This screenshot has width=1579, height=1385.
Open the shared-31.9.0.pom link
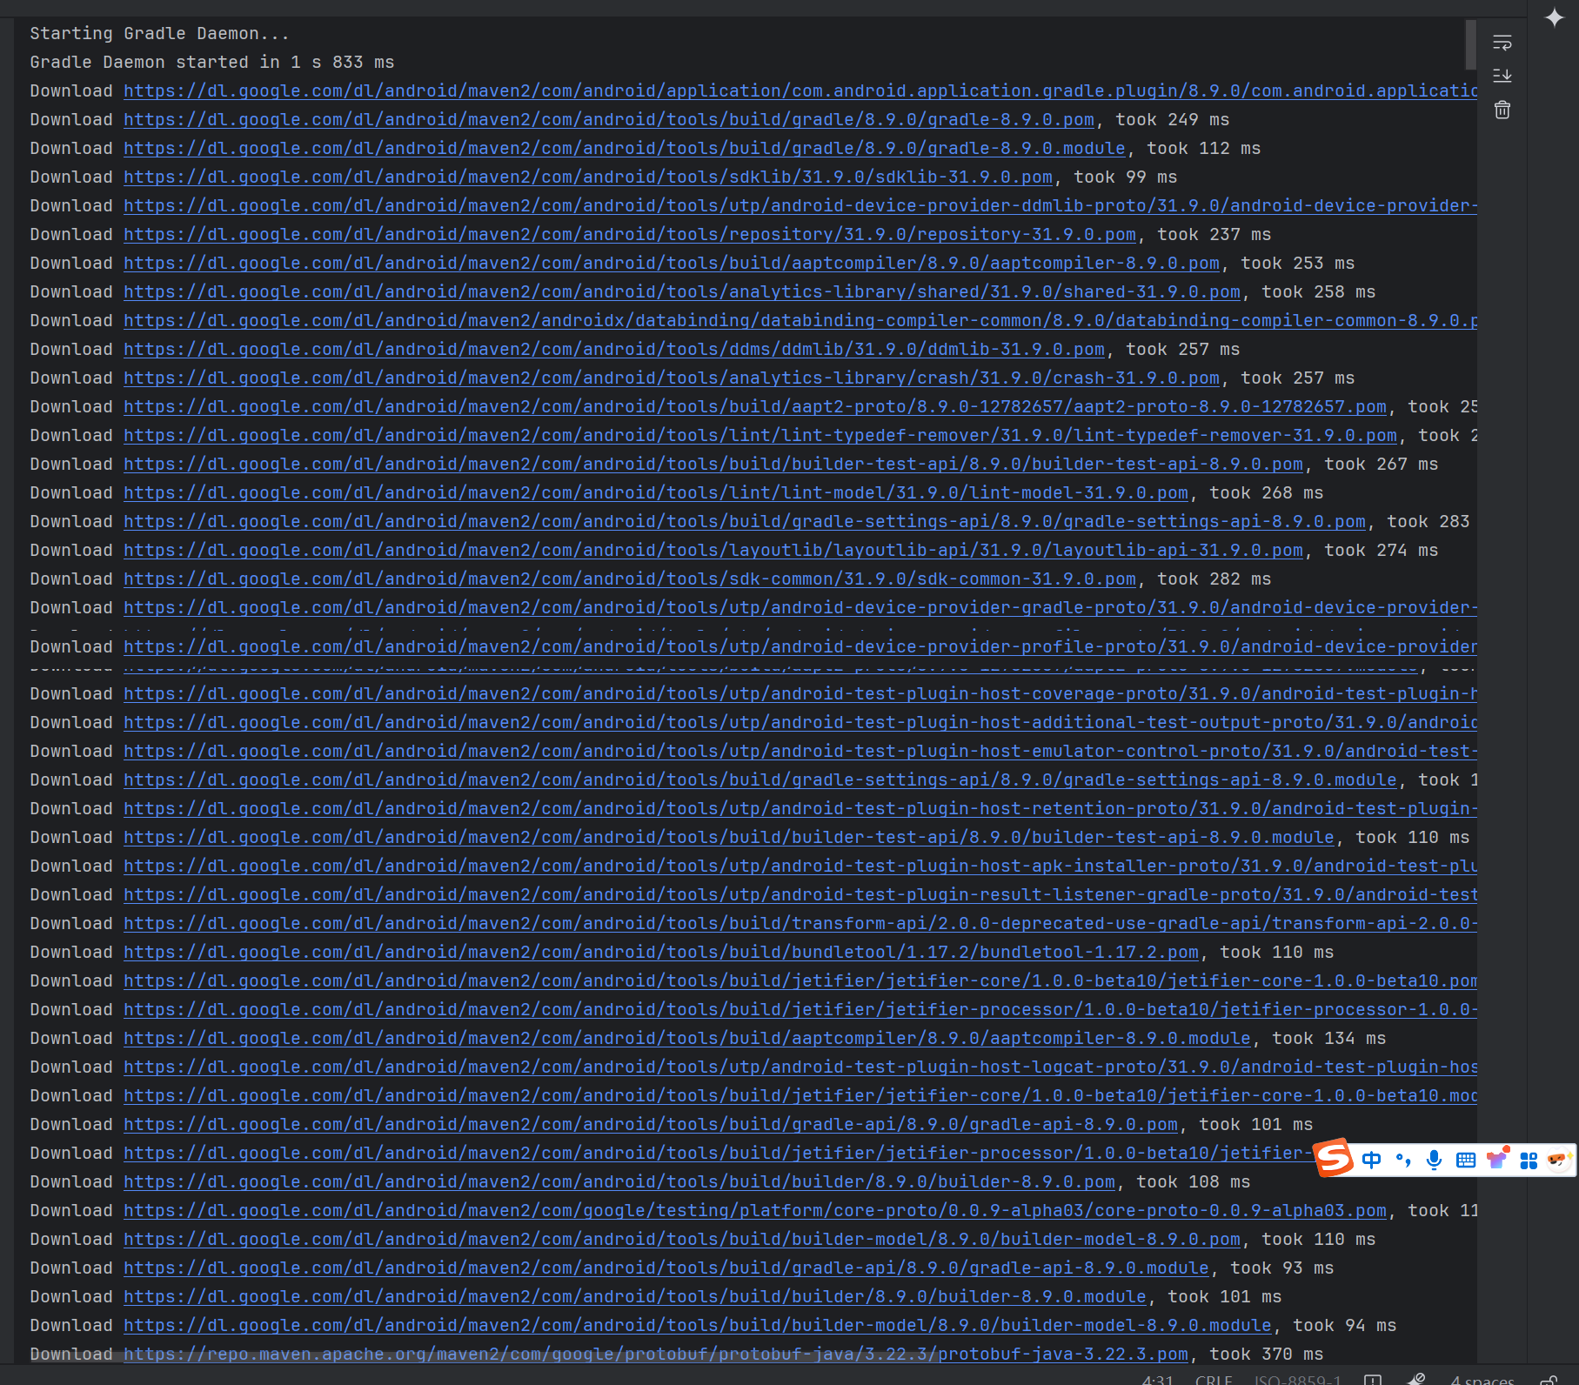click(x=682, y=292)
